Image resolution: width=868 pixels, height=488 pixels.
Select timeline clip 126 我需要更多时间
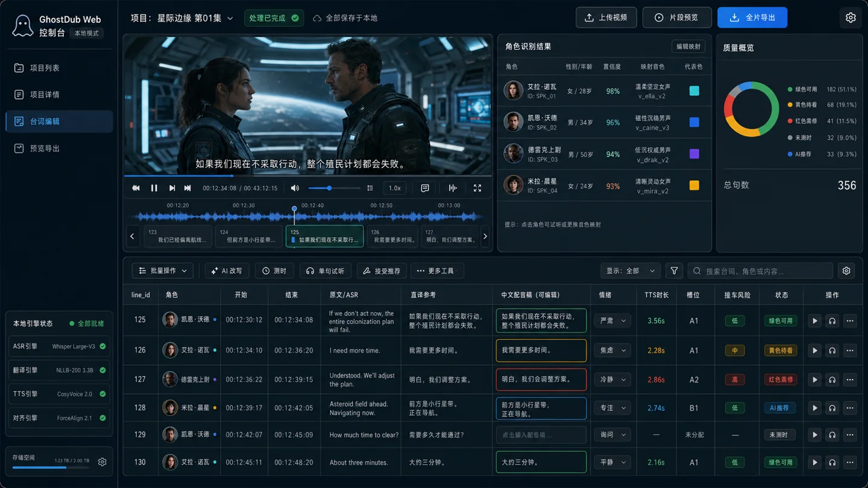click(x=394, y=236)
